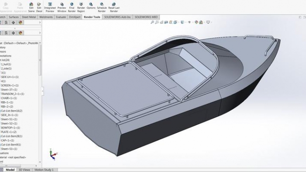Open View Settings dropdown arrow
This screenshot has width=306, height=172.
click(211, 22)
